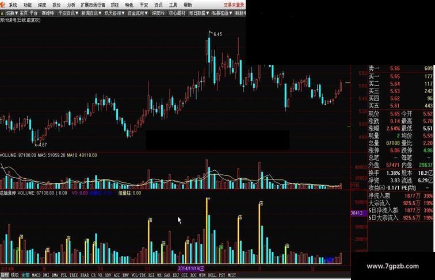Click the orange app logo icon
The width and height of the screenshot is (435, 280).
point(3,5)
